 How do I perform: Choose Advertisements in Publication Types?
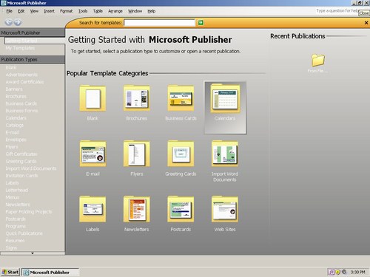pyautogui.click(x=21, y=75)
